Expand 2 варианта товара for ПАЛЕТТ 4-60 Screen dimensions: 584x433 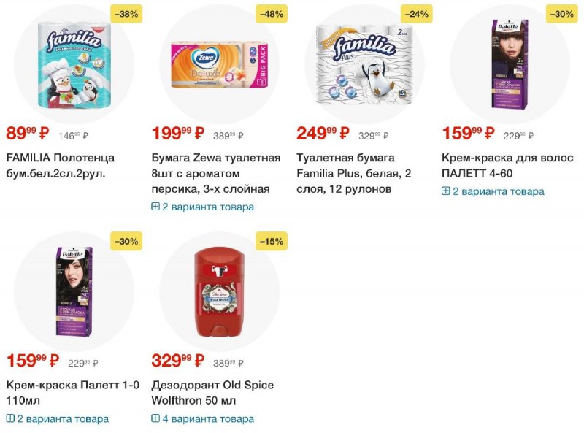[493, 191]
